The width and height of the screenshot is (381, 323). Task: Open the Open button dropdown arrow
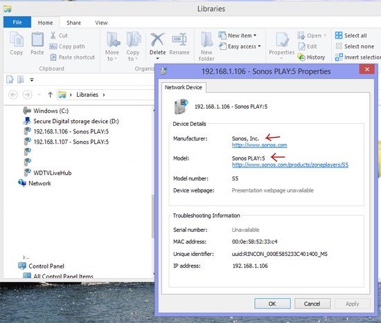pos(325,35)
